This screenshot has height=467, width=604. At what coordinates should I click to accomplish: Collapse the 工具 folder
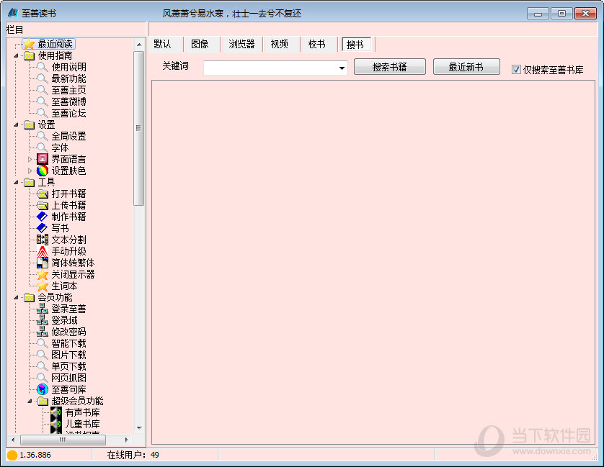(x=16, y=182)
